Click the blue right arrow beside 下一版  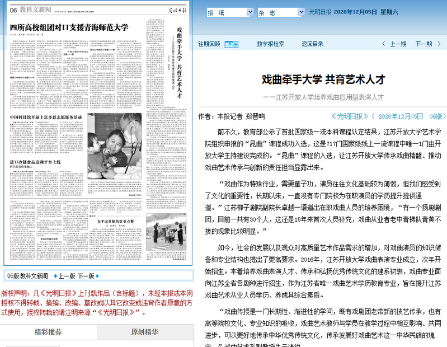point(97,276)
